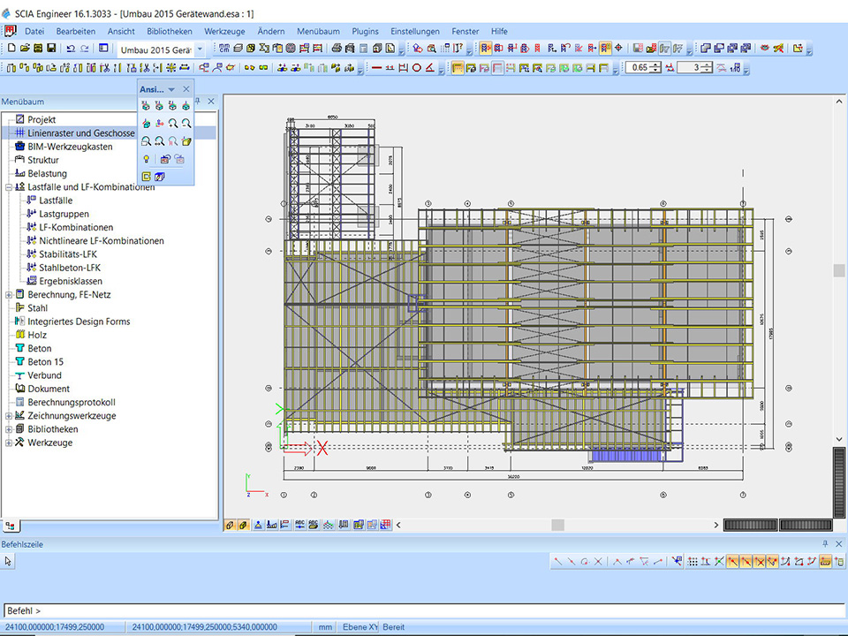Toggle the highlighted snap button in command toolbar
848x636 pixels.
733,561
